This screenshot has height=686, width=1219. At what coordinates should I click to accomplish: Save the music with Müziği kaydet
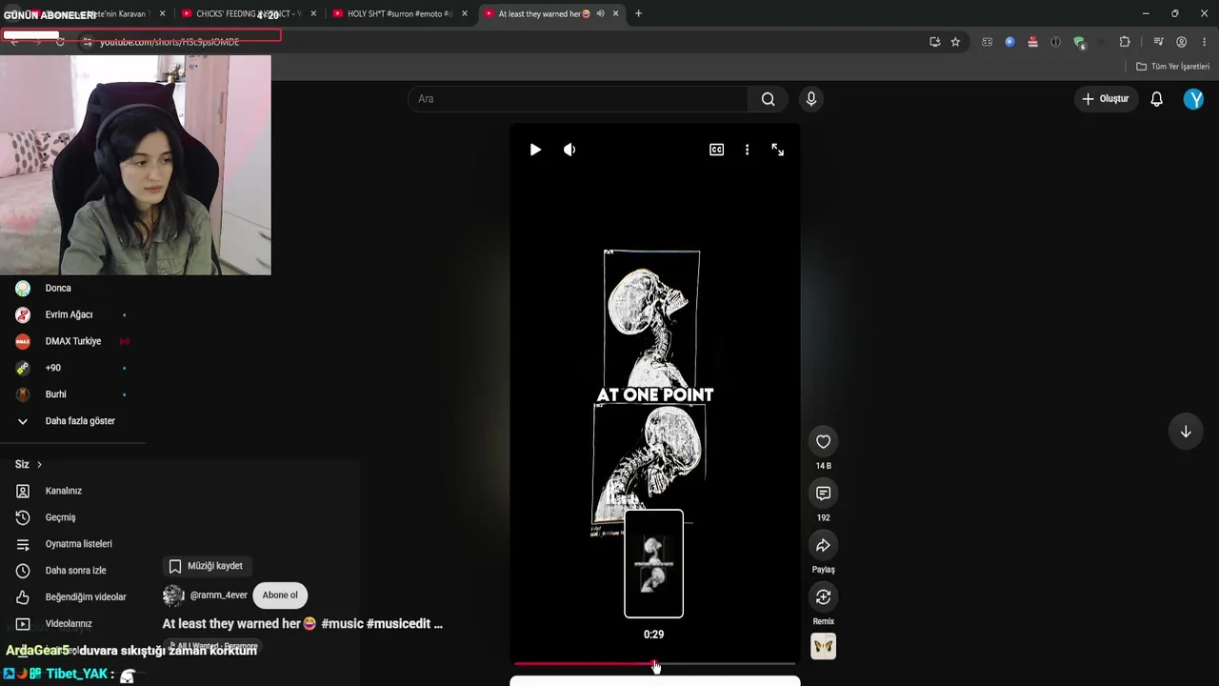(x=206, y=566)
